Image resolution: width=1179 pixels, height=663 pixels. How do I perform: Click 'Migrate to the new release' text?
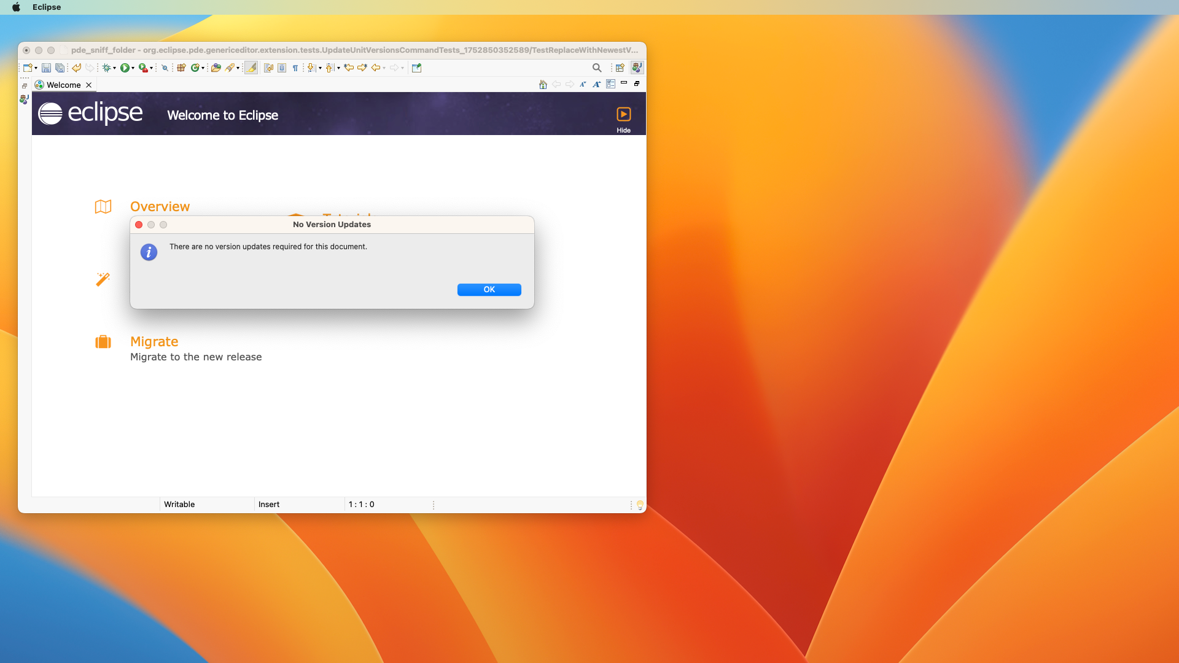(x=196, y=357)
